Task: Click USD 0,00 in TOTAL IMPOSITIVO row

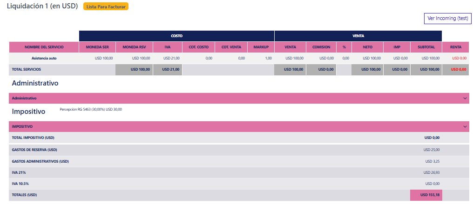Action: (x=432, y=138)
